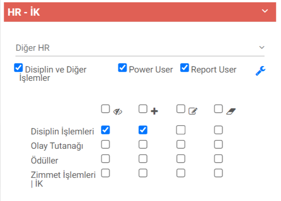
Task: Enable edit permission for Olay Tutanağı
Action: 181,145
